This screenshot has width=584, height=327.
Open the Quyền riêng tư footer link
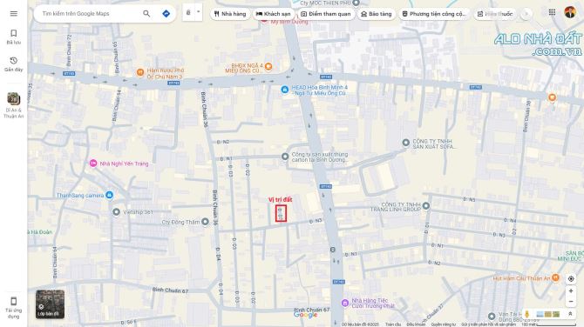[443, 324]
